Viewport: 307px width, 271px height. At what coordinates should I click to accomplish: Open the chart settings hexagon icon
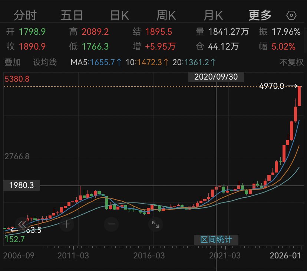click(x=291, y=15)
